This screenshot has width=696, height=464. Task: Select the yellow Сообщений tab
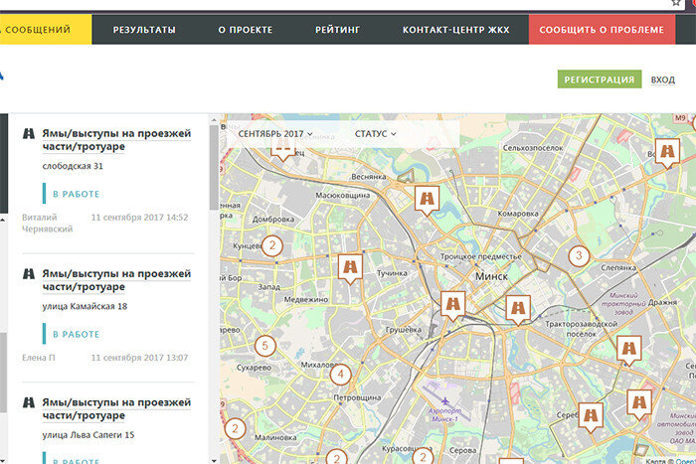(46, 29)
